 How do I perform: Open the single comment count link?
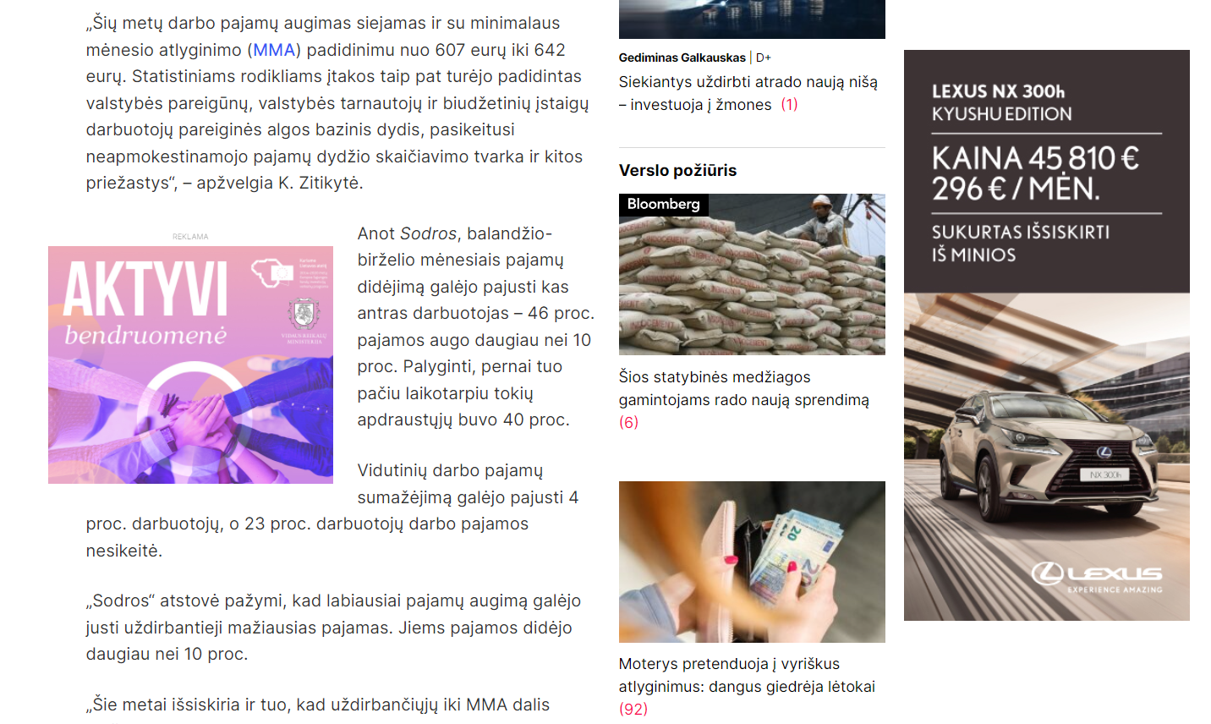click(789, 105)
